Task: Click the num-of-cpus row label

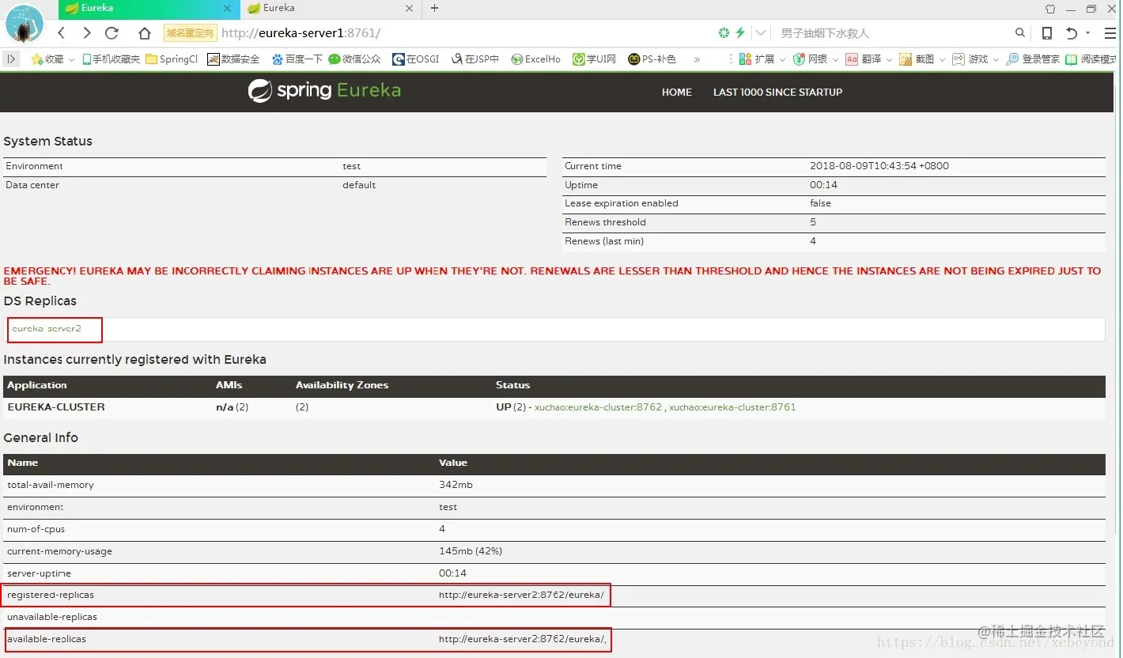Action: pos(36,529)
